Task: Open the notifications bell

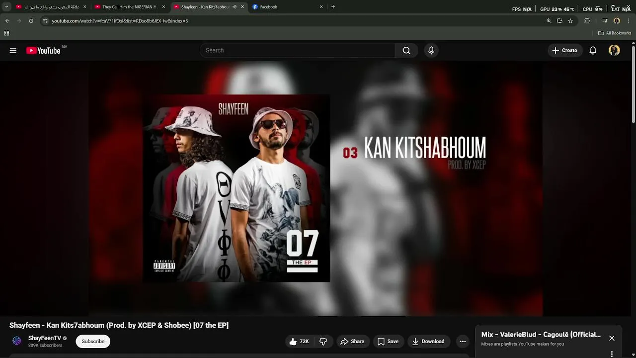Action: [x=593, y=50]
